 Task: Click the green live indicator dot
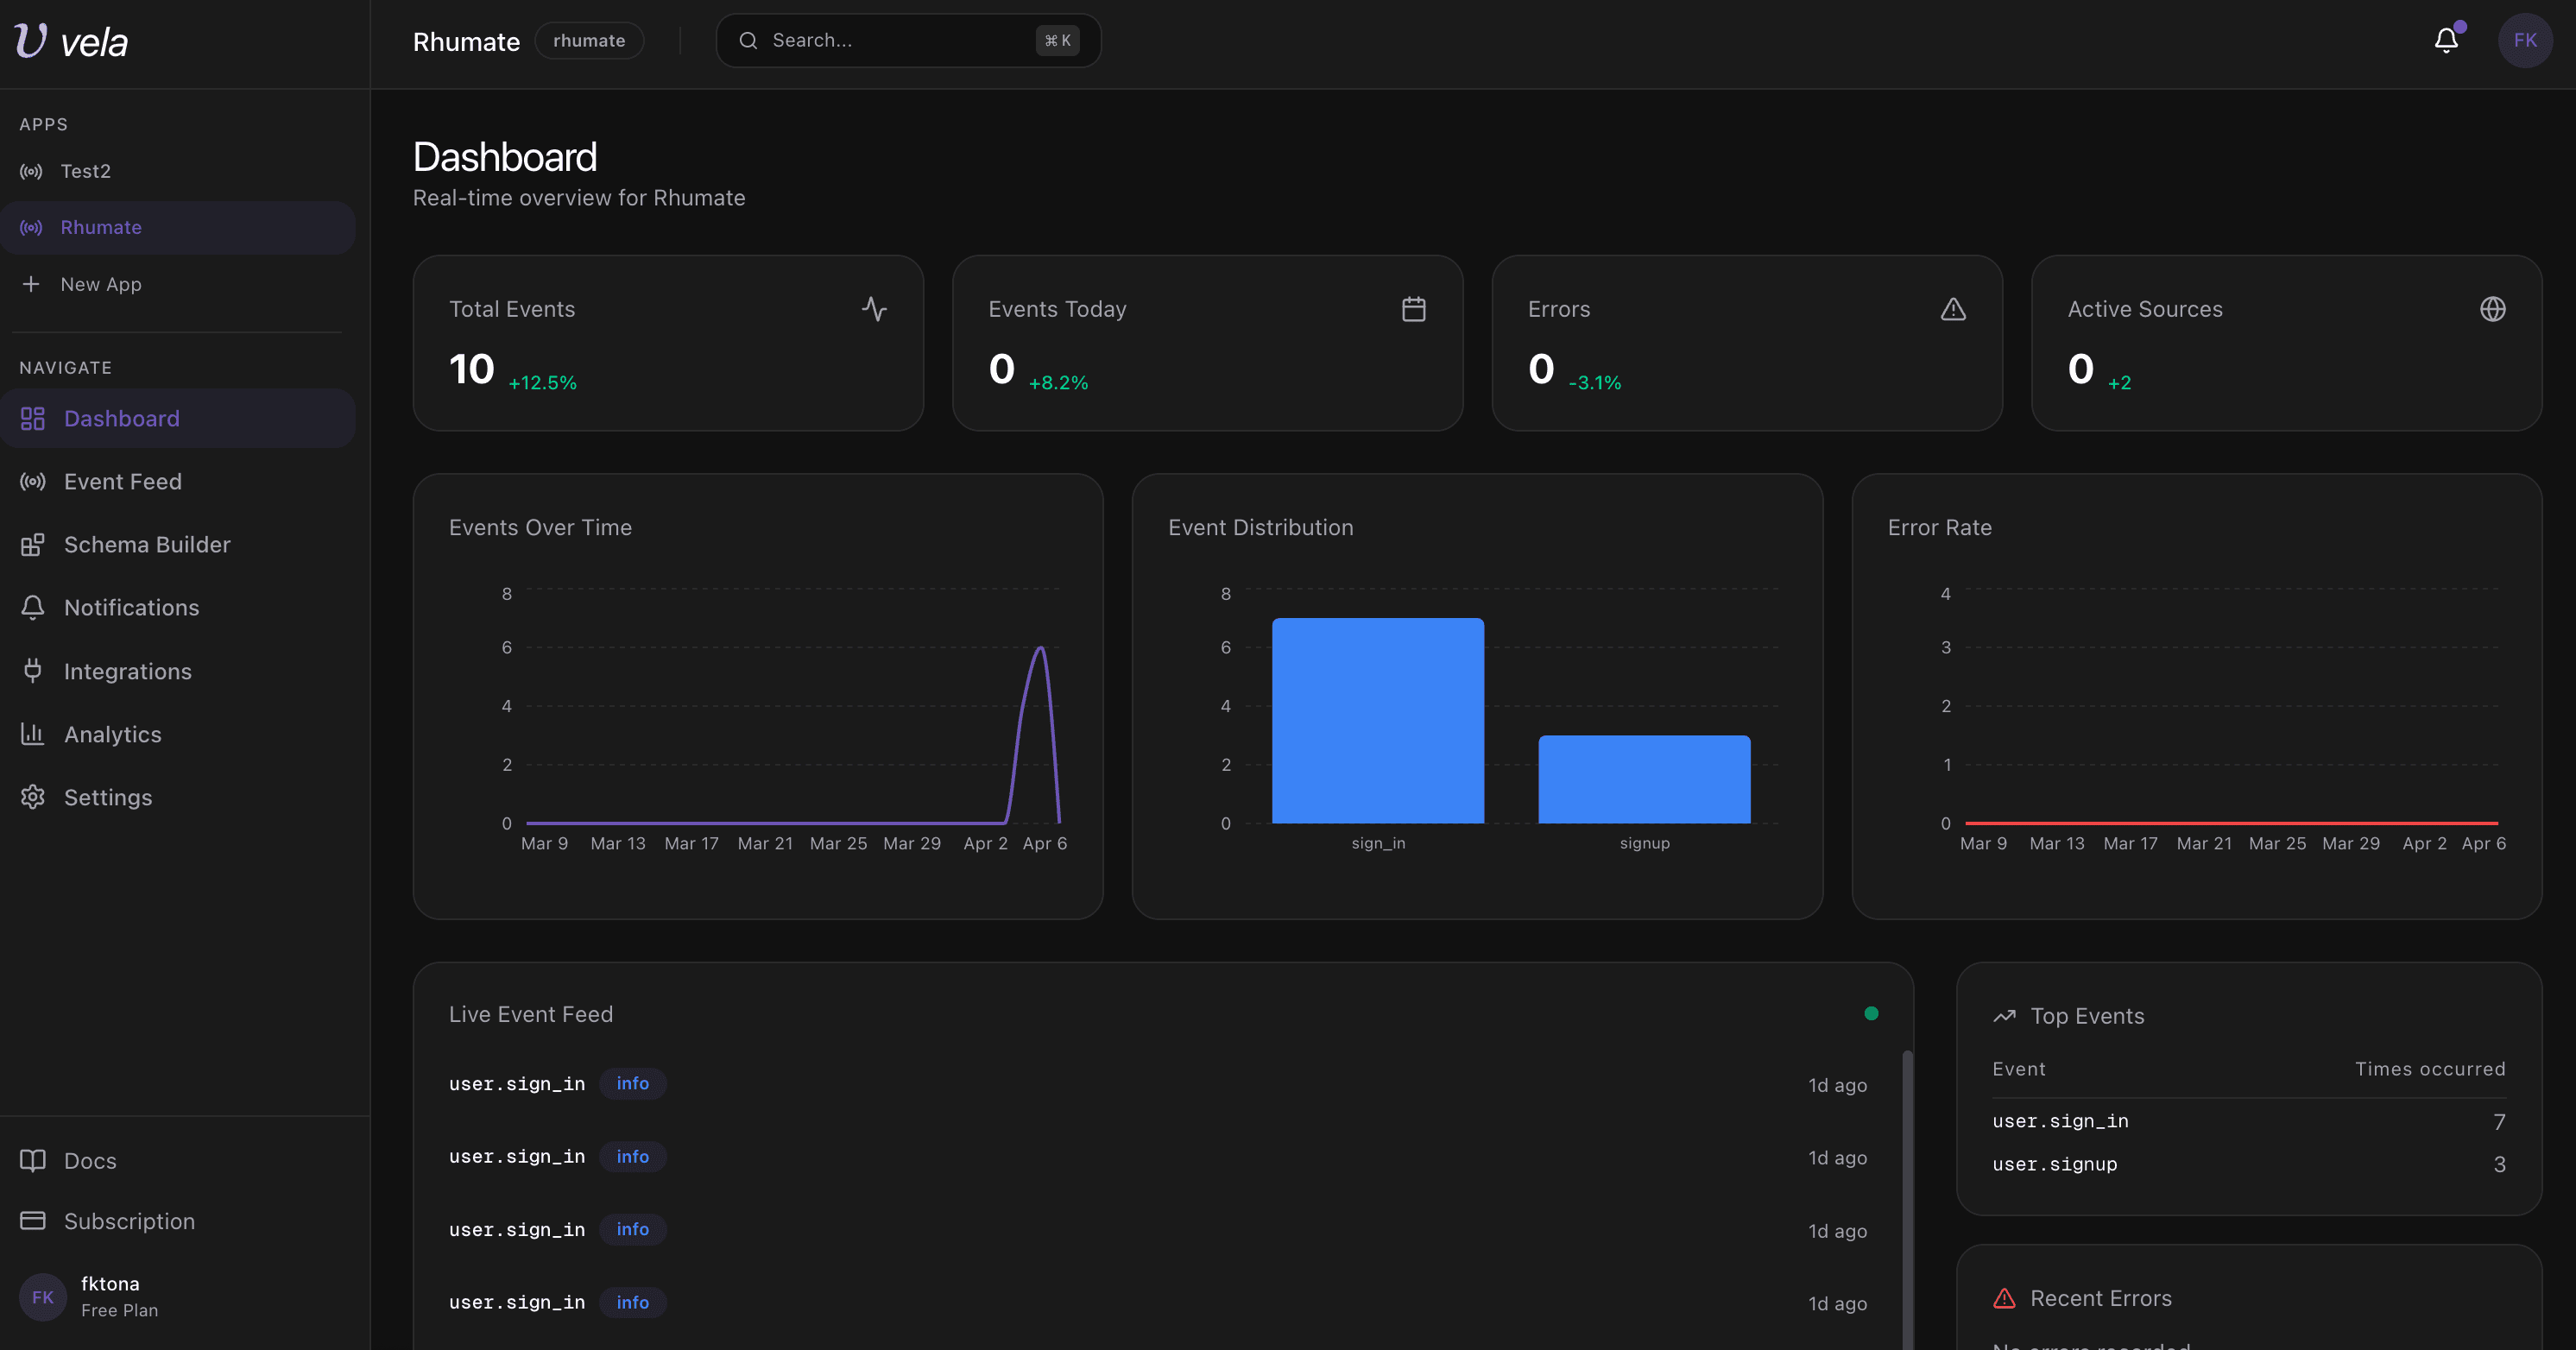coord(1871,1013)
